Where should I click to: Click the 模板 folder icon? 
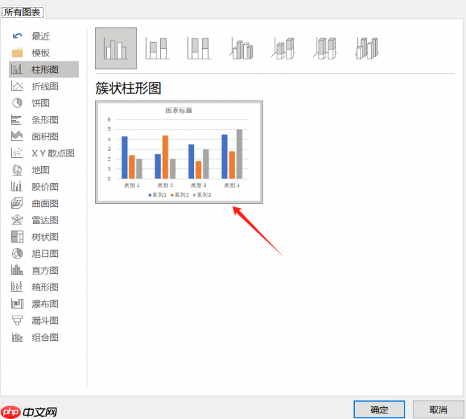(17, 52)
